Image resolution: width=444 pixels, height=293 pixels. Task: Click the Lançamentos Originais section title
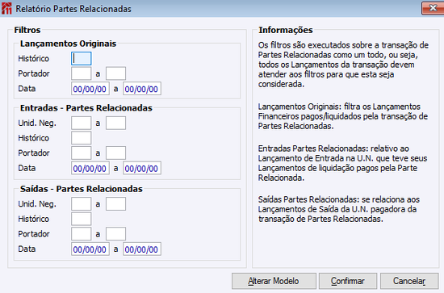68,44
